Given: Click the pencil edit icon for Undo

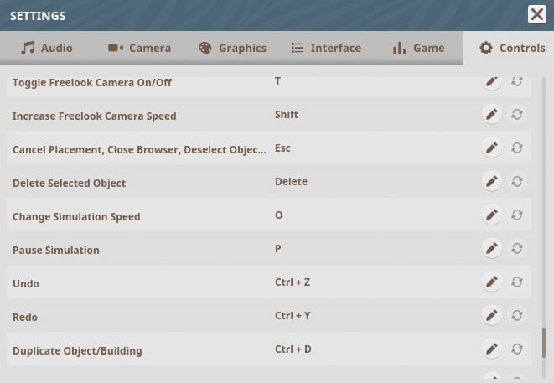Looking at the screenshot, I should 492,282.
